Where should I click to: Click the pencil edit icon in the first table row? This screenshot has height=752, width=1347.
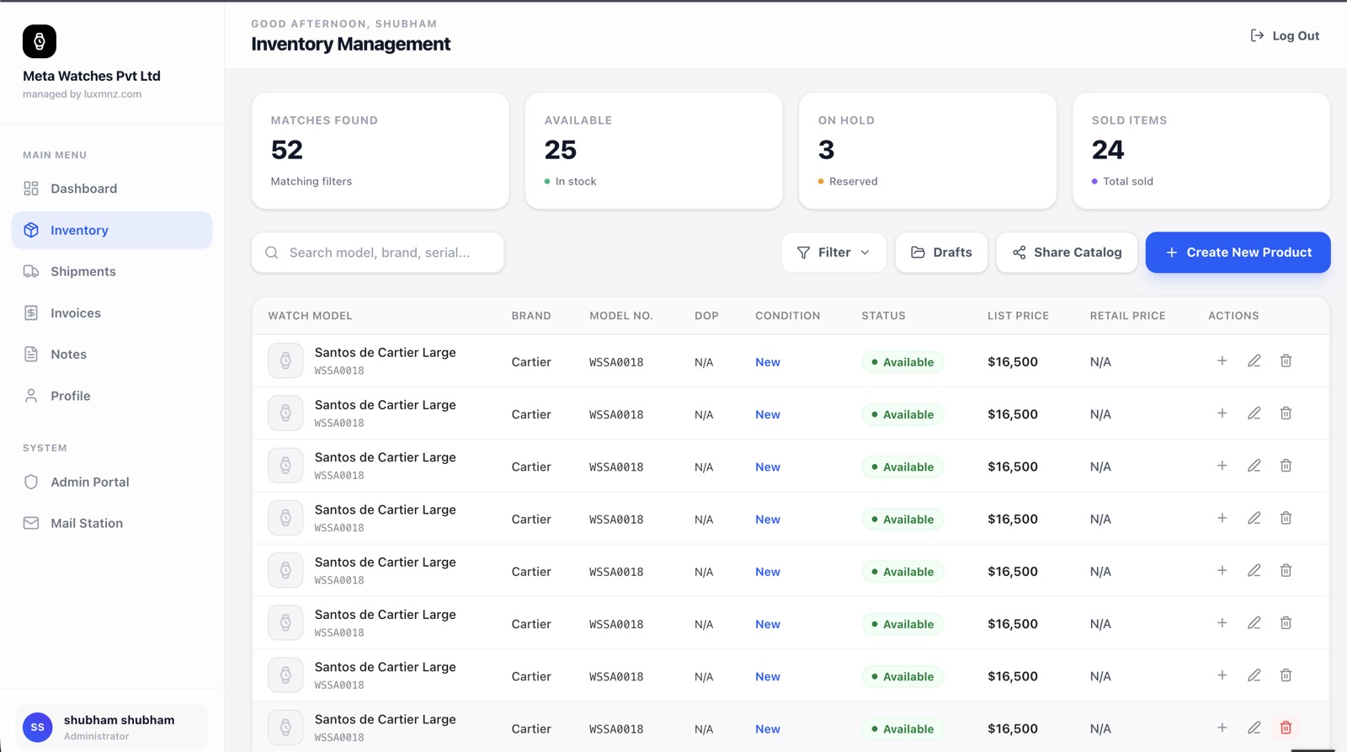[x=1254, y=361]
